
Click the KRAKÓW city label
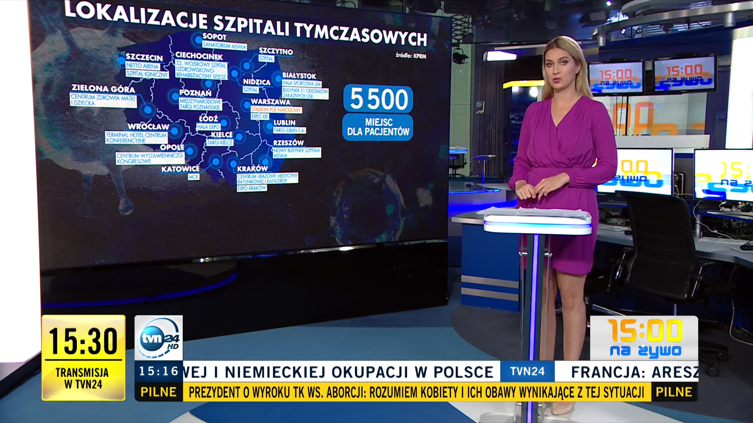point(252,168)
